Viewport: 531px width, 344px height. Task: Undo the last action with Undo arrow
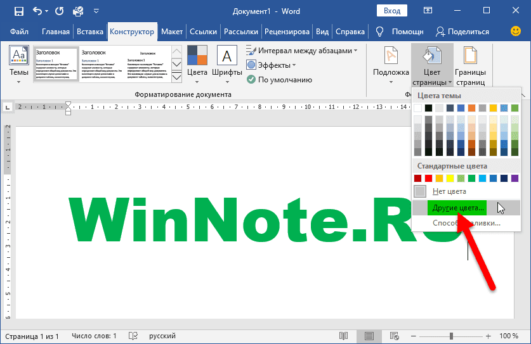pos(37,11)
